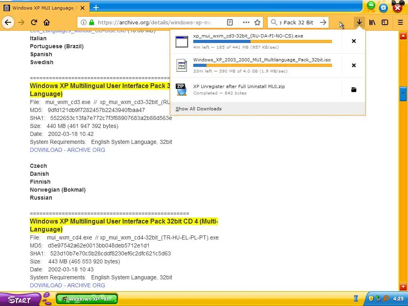The width and height of the screenshot is (408, 306).
Task: Submit search with the arrow in search box
Action: tap(323, 22)
